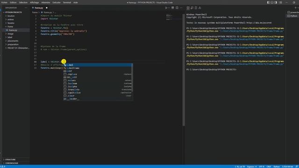Open the Terminal menu
This screenshot has width=299, height=168.
pyautogui.click(x=67, y=2)
